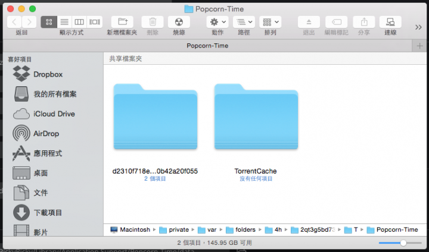The image size is (429, 252).
Task: Close the Finder window
Action: 10,9
